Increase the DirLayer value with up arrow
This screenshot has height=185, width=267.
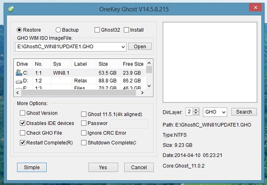(x=196, y=110)
